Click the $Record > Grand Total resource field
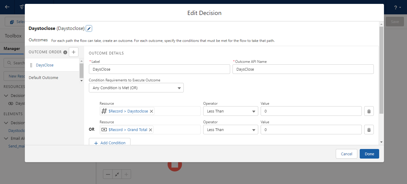 click(x=150, y=130)
